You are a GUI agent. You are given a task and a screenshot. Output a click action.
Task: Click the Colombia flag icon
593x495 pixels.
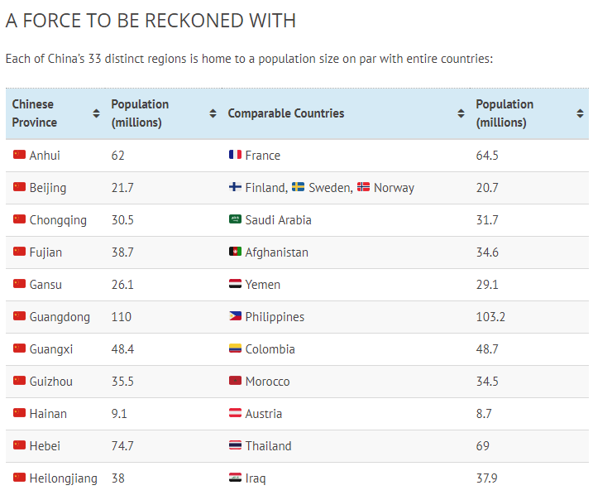click(x=235, y=348)
